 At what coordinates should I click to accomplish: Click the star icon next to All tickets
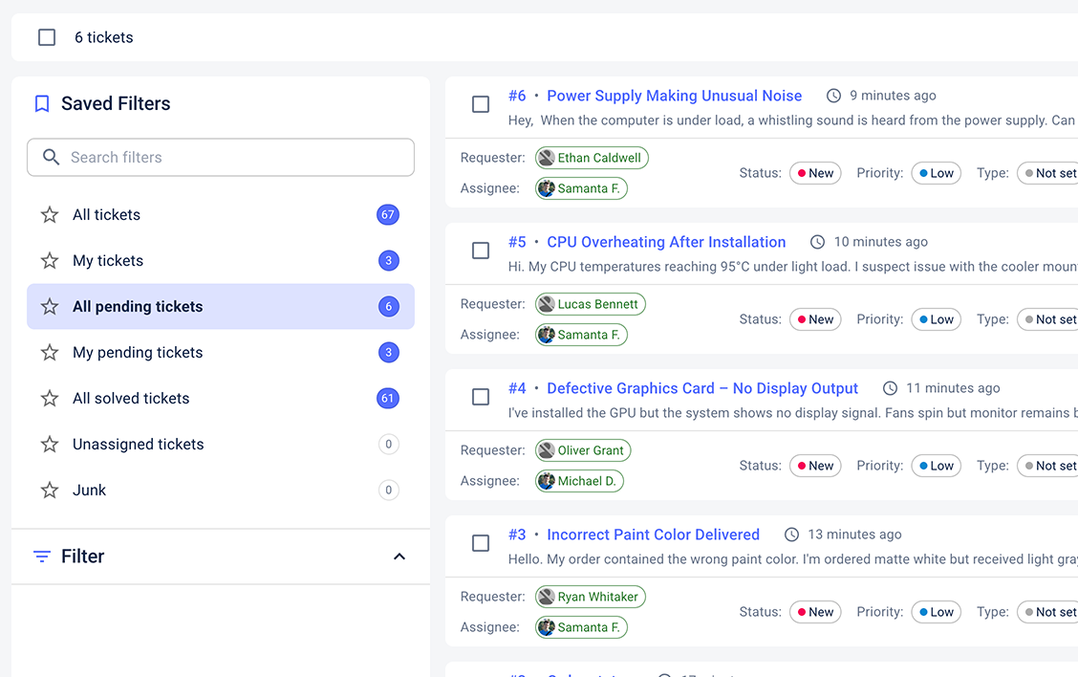[x=50, y=215]
